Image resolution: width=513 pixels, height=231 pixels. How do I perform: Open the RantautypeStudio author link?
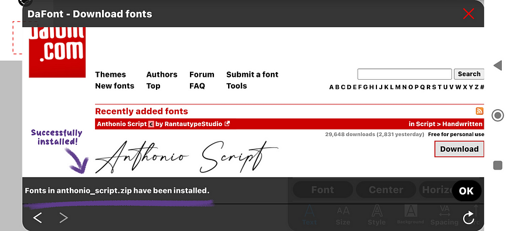click(193, 124)
